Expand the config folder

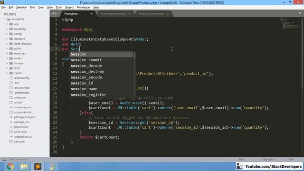[7, 34]
